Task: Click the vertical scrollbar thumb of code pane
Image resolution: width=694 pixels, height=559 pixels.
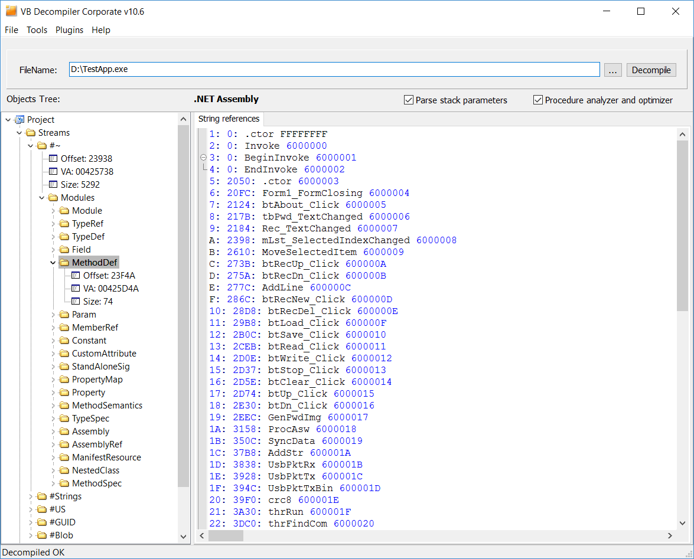Action: click(x=682, y=225)
